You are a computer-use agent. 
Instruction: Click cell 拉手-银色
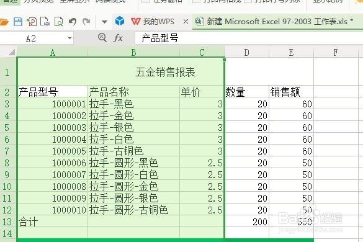click(133, 127)
